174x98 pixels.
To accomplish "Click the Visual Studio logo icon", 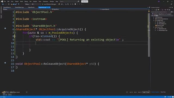I will point(2,1).
